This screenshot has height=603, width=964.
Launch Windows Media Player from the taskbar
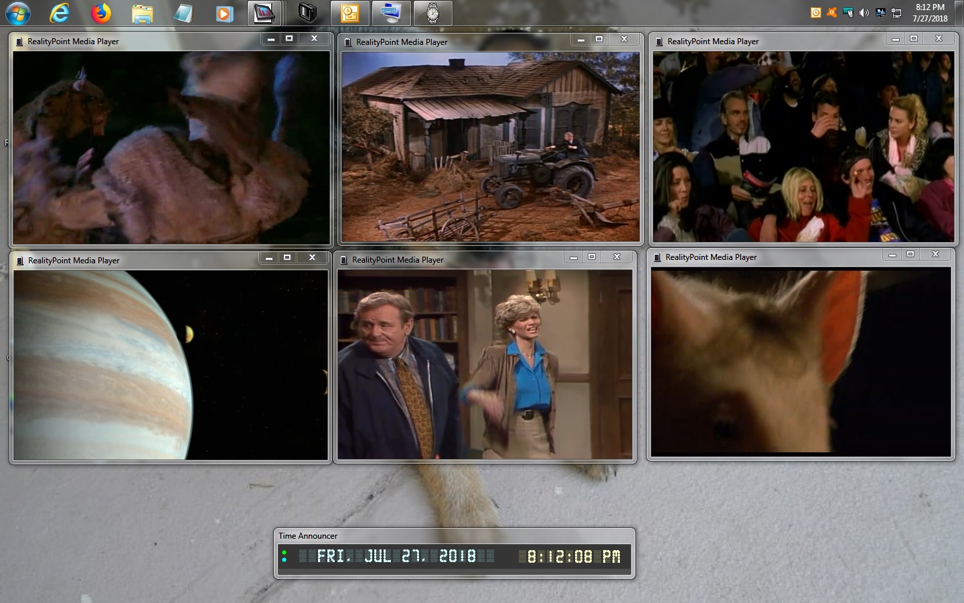point(224,13)
